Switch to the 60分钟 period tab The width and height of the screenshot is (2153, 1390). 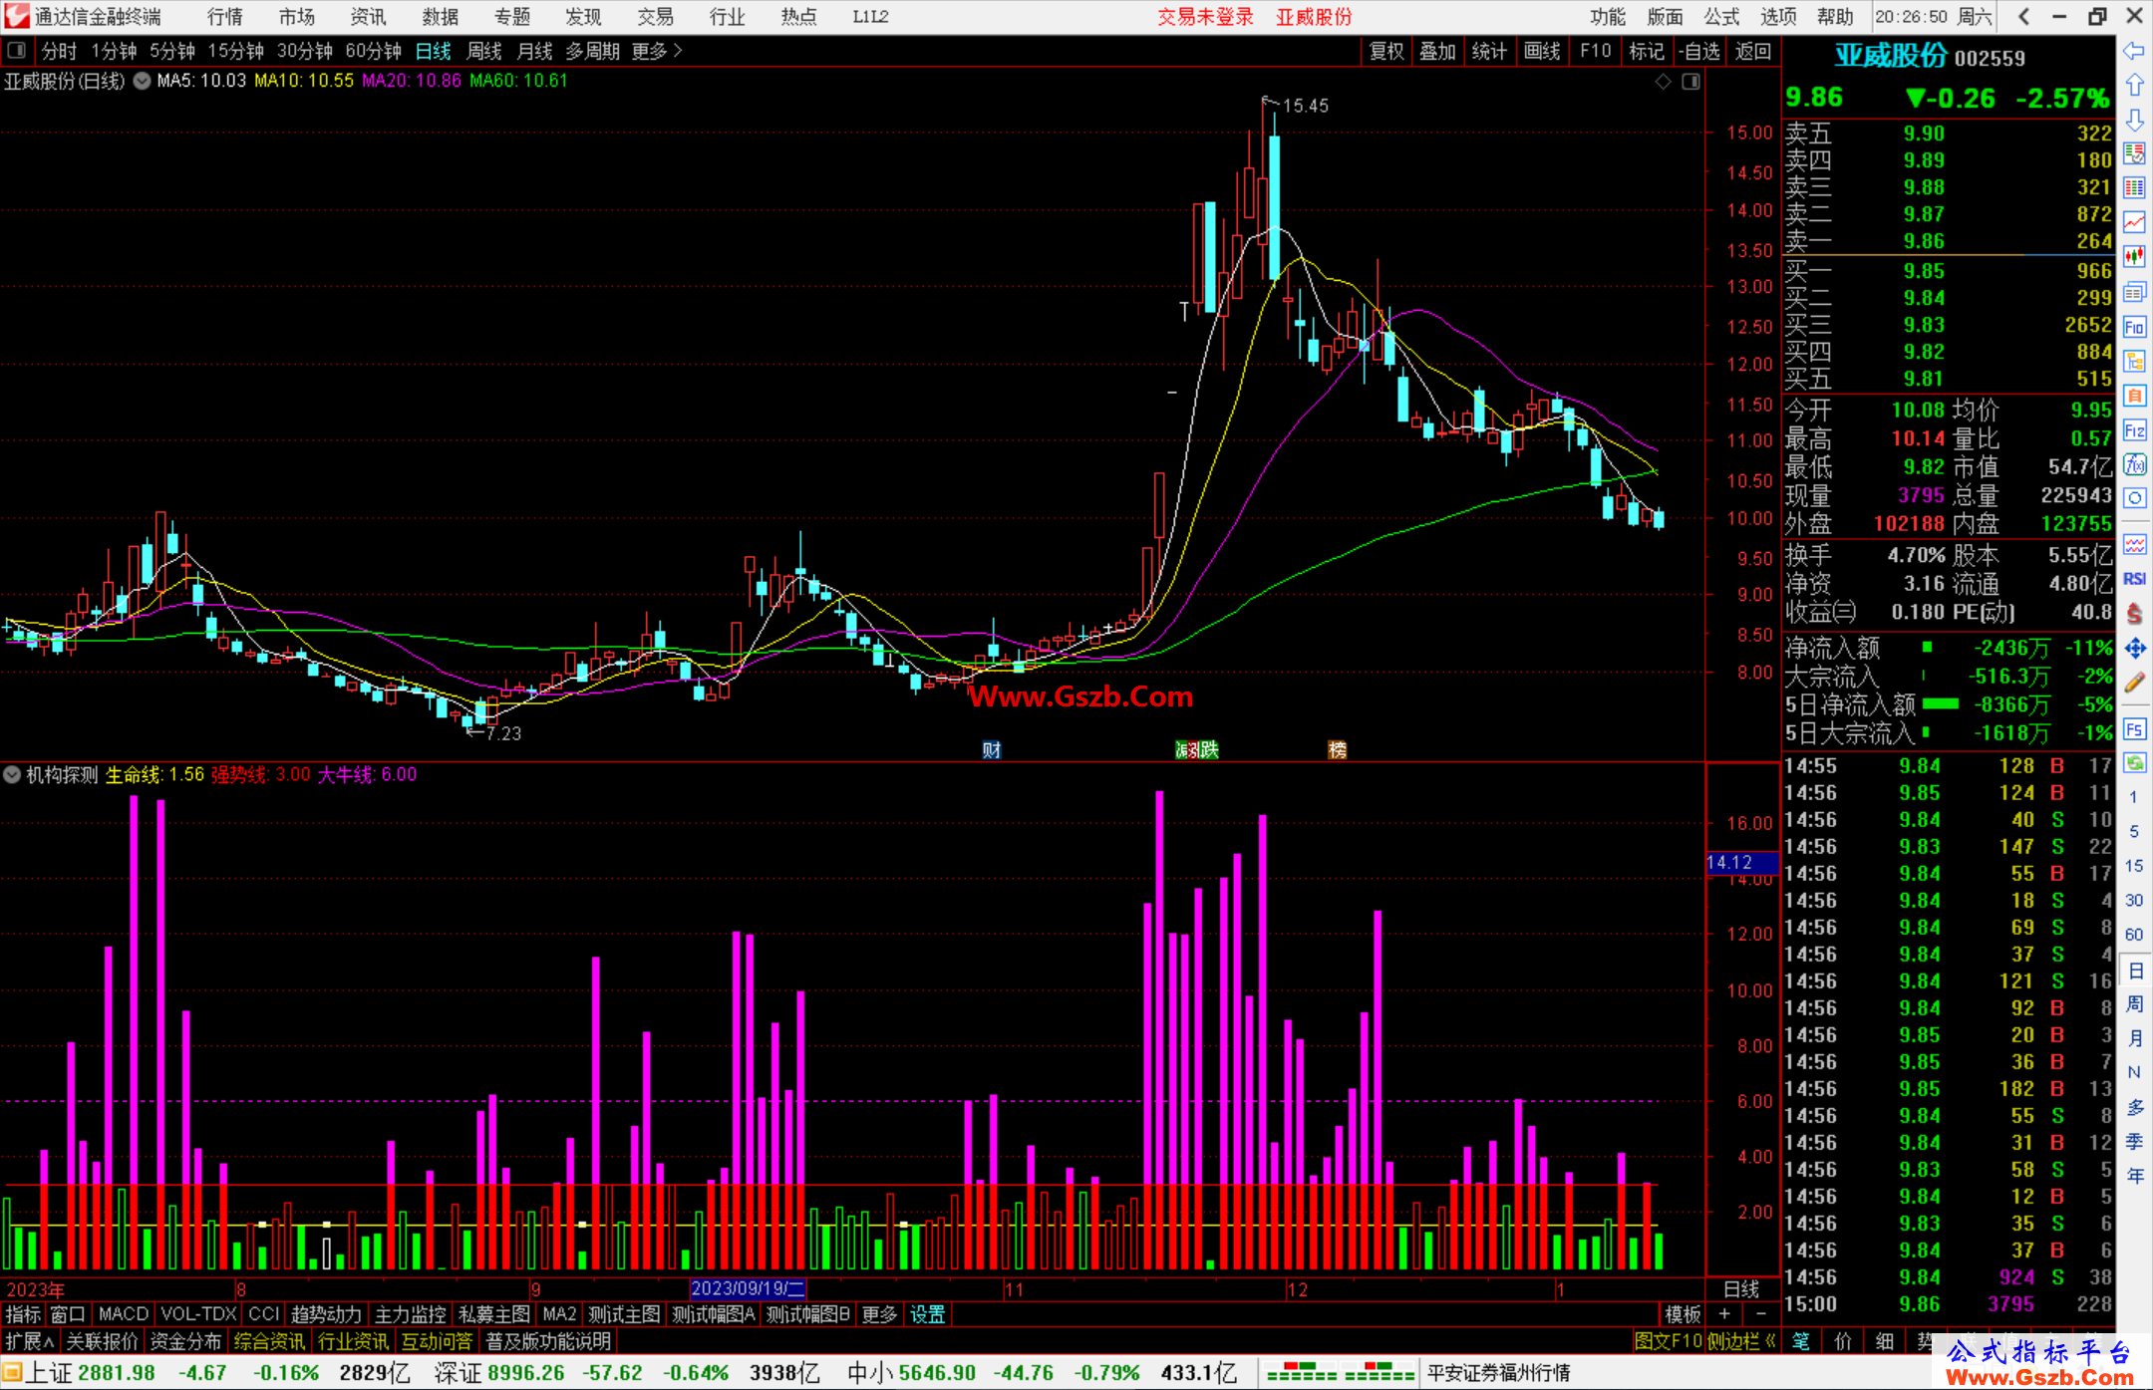[x=373, y=51]
